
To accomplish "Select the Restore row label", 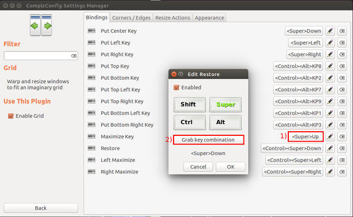I will 110,148.
